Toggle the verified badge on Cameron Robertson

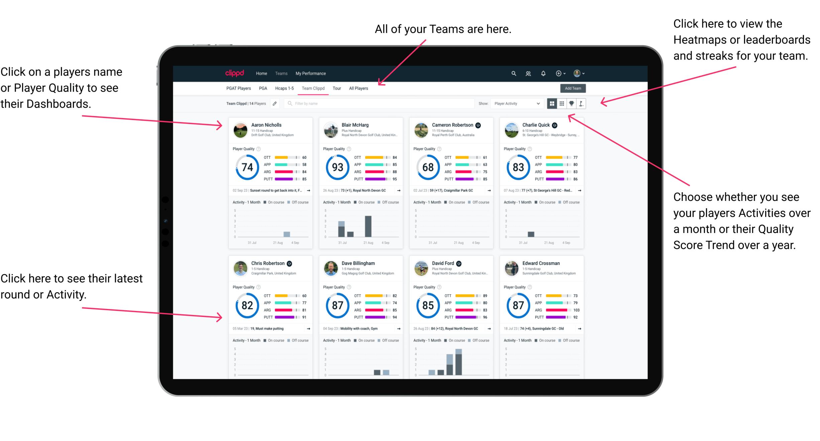481,125
